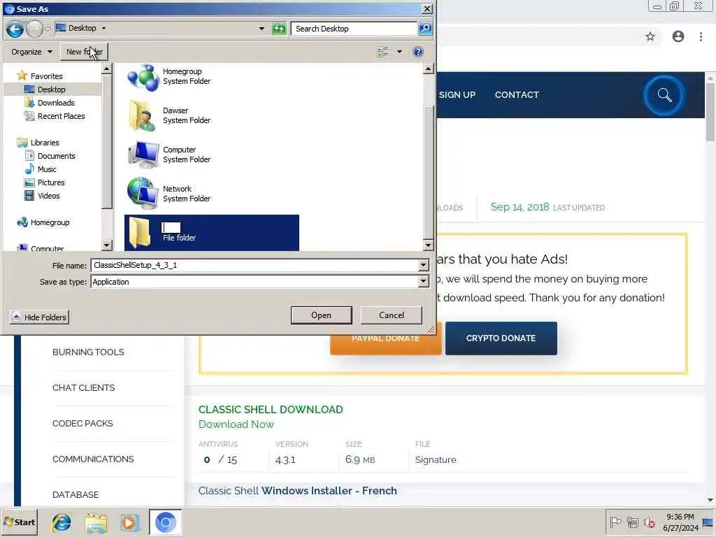
Task: Open the CODEC PACKS category
Action: [x=83, y=423]
